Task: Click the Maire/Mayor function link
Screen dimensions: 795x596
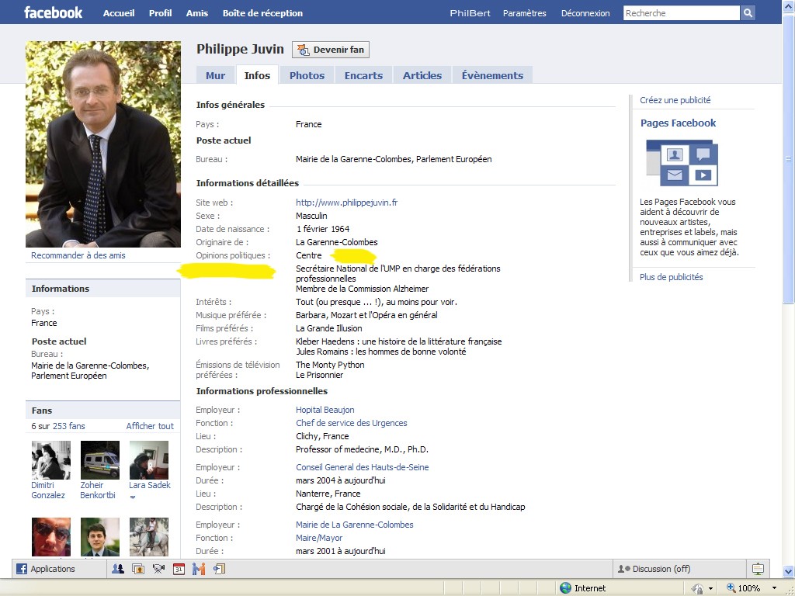Action: [319, 538]
